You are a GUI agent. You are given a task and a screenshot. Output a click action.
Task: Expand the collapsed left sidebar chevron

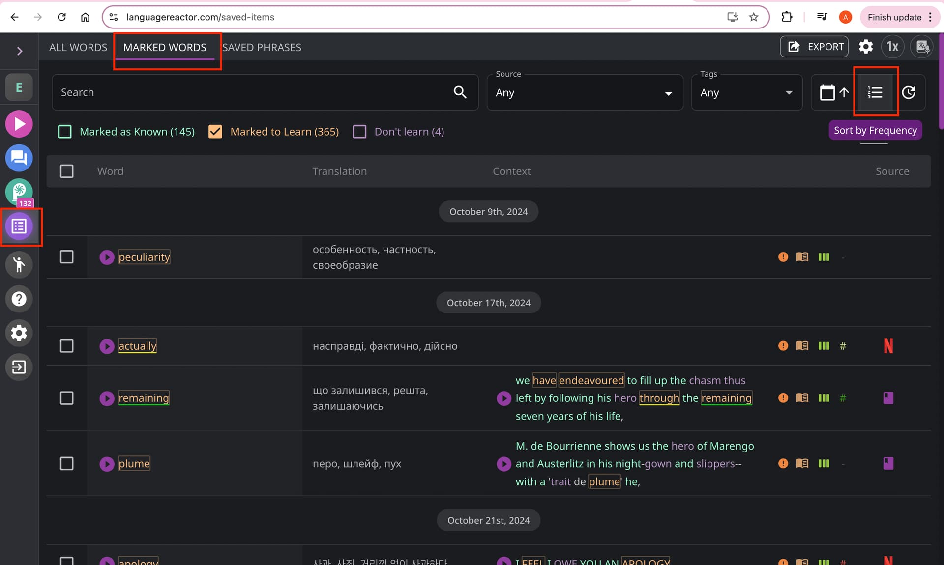point(20,51)
